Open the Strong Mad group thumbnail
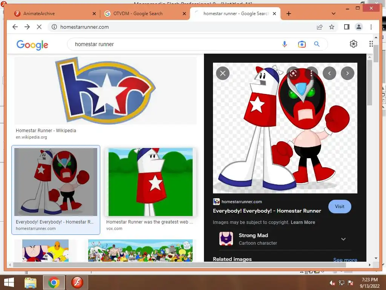 click(45, 250)
